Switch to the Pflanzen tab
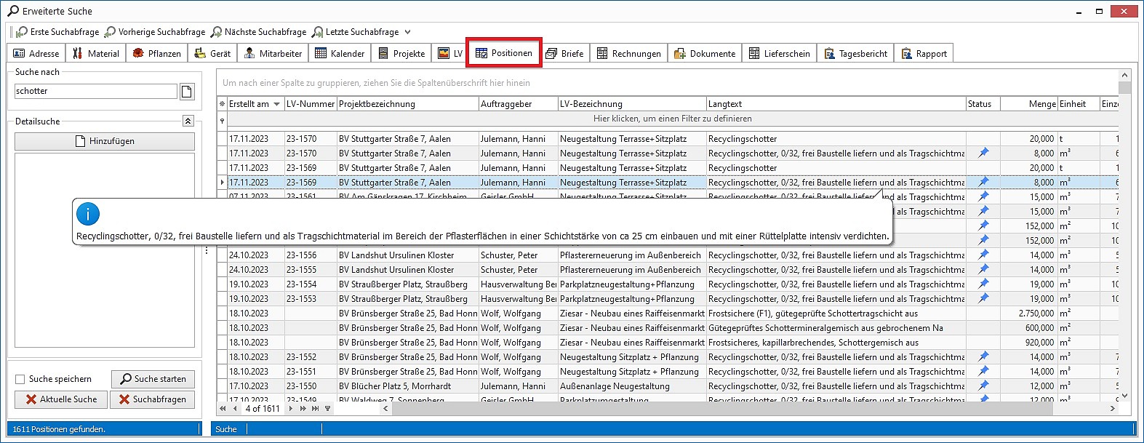The width and height of the screenshot is (1144, 443). click(x=157, y=53)
